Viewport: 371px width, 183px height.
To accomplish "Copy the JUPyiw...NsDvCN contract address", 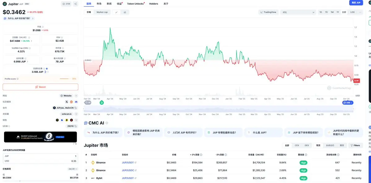I will [76, 108].
